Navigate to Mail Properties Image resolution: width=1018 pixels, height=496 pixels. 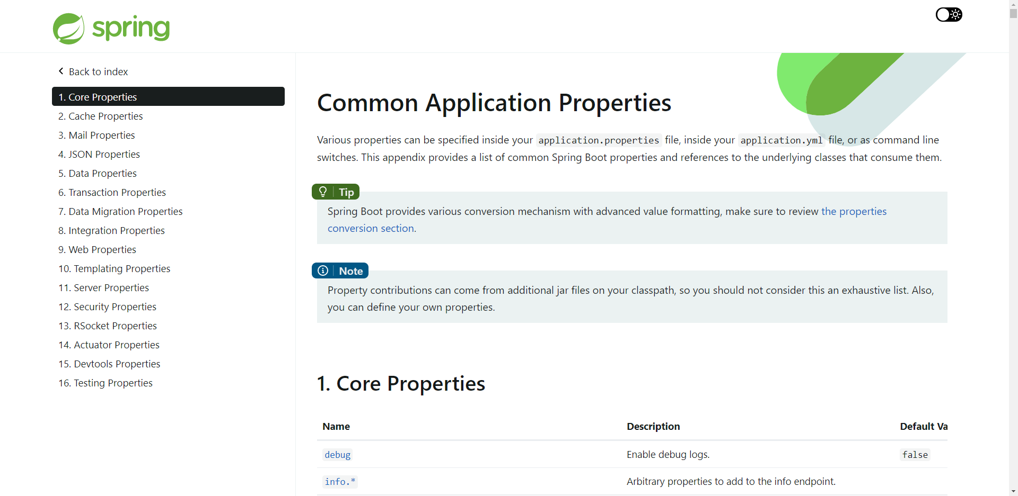click(96, 135)
